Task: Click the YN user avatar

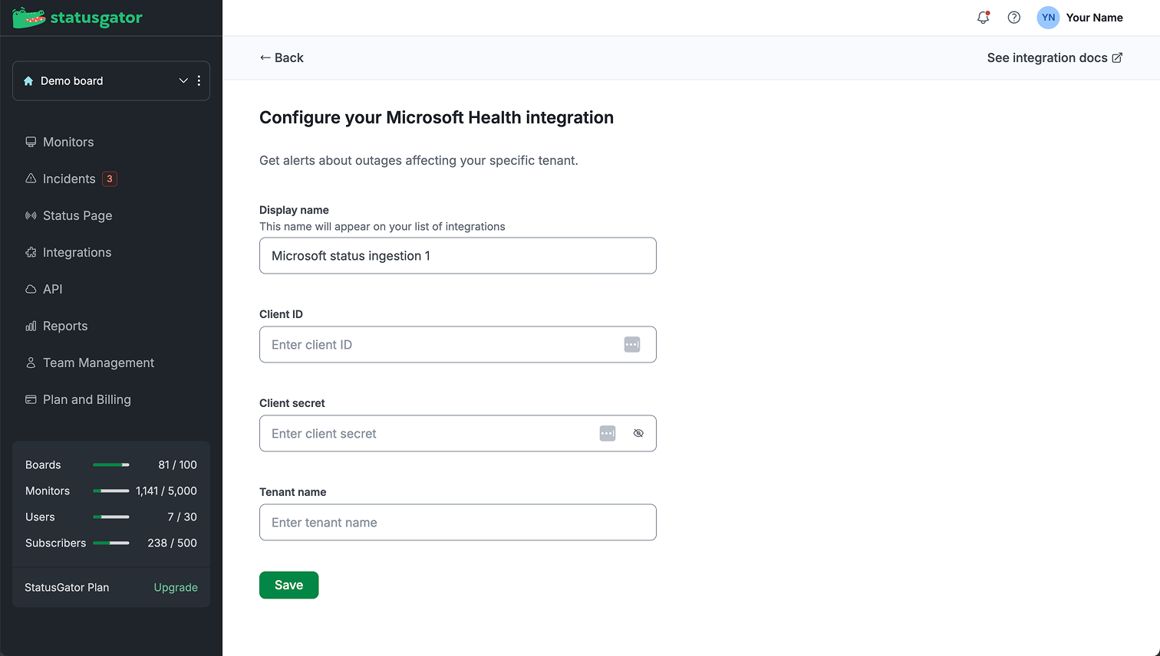Action: [1048, 18]
